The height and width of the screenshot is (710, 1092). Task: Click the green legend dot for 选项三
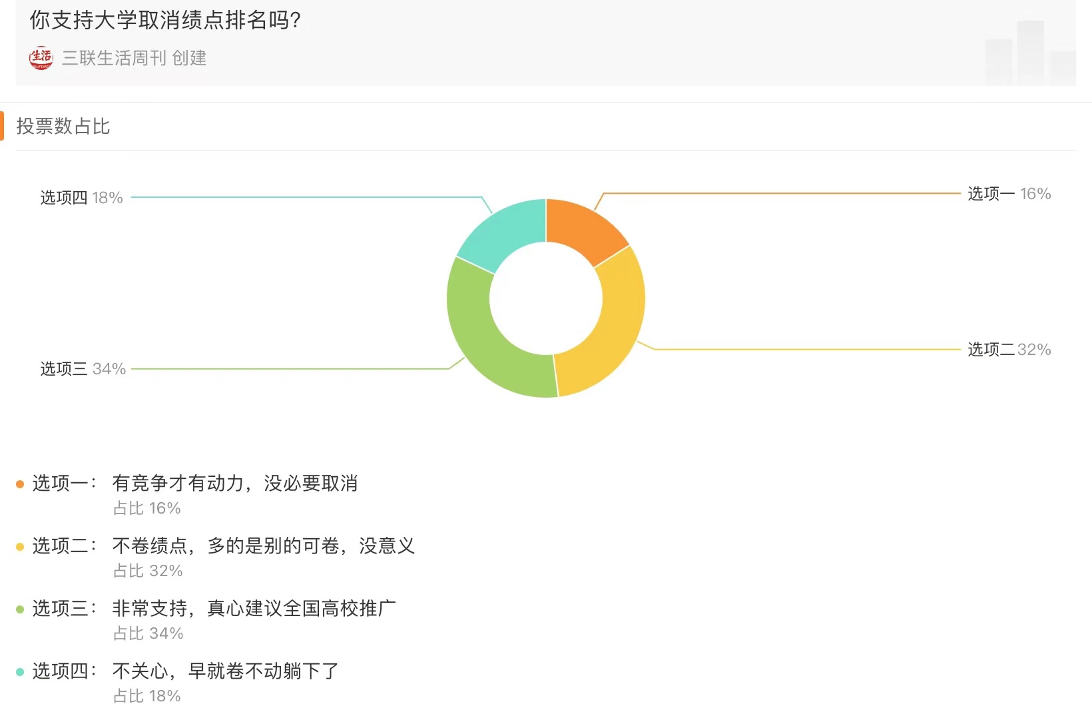20,609
